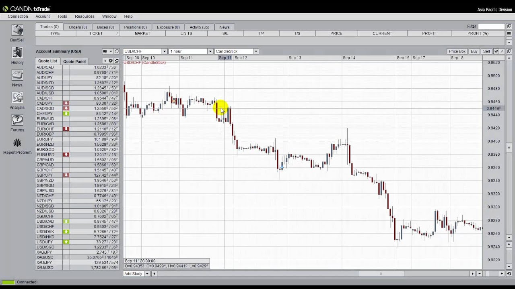Click CAD/JPY red down indicator

tap(66, 104)
